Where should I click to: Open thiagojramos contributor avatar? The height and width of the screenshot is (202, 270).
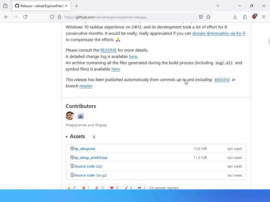[x=70, y=116]
